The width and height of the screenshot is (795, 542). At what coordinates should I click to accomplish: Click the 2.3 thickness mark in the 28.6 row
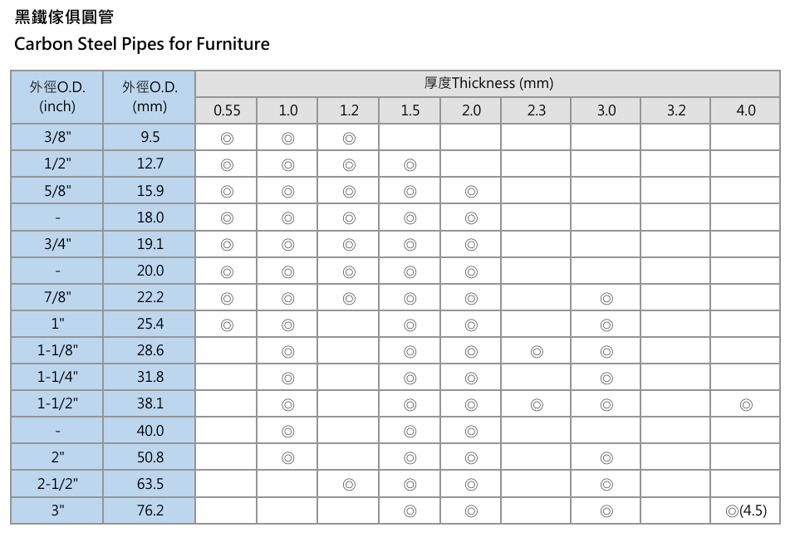(537, 352)
